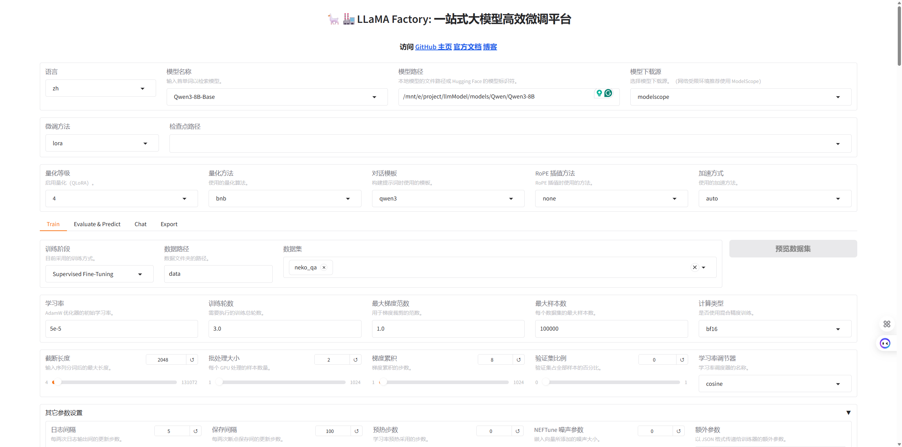Reset the 保存间隔 save interval value
902x447 pixels.
pos(357,431)
